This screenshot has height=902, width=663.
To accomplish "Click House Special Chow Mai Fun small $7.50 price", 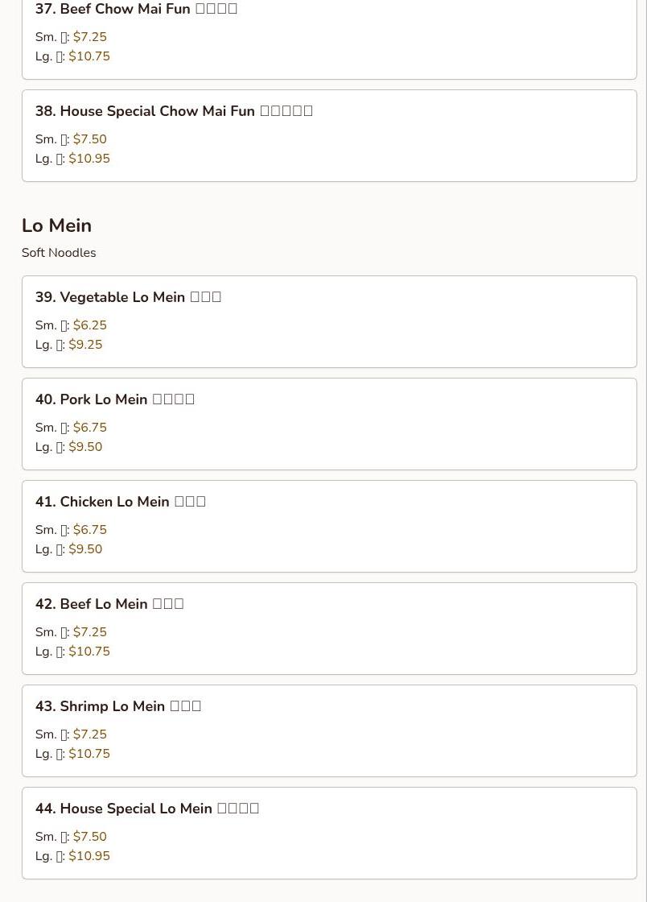I will pyautogui.click(x=89, y=139).
